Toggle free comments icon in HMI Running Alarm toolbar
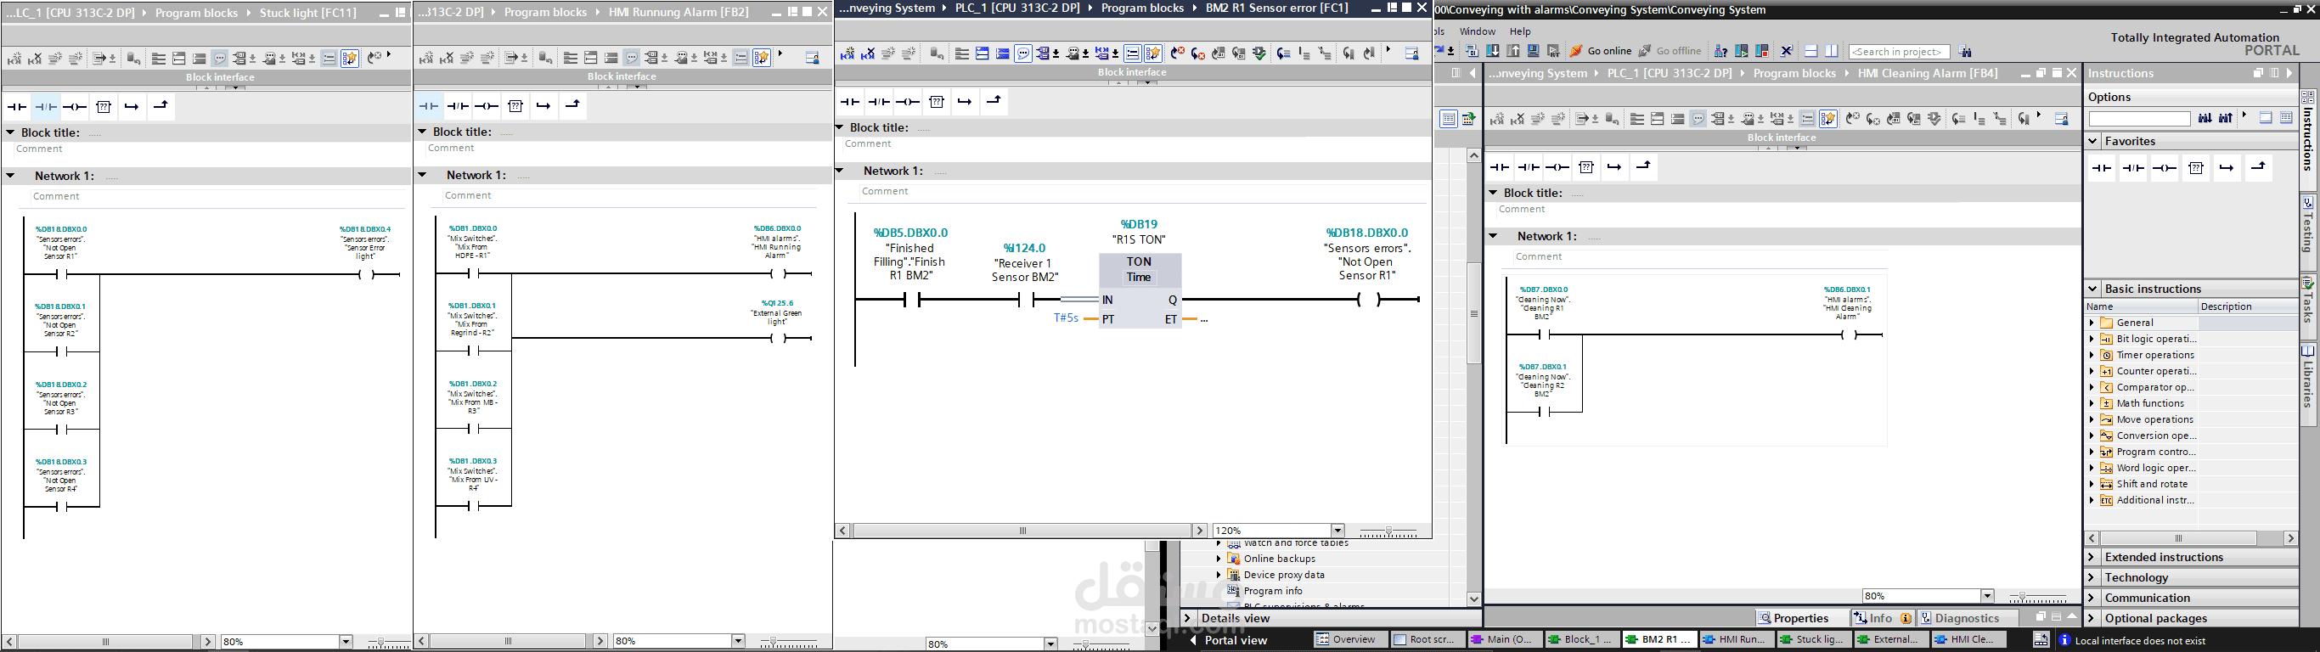The height and width of the screenshot is (652, 2320). point(631,58)
